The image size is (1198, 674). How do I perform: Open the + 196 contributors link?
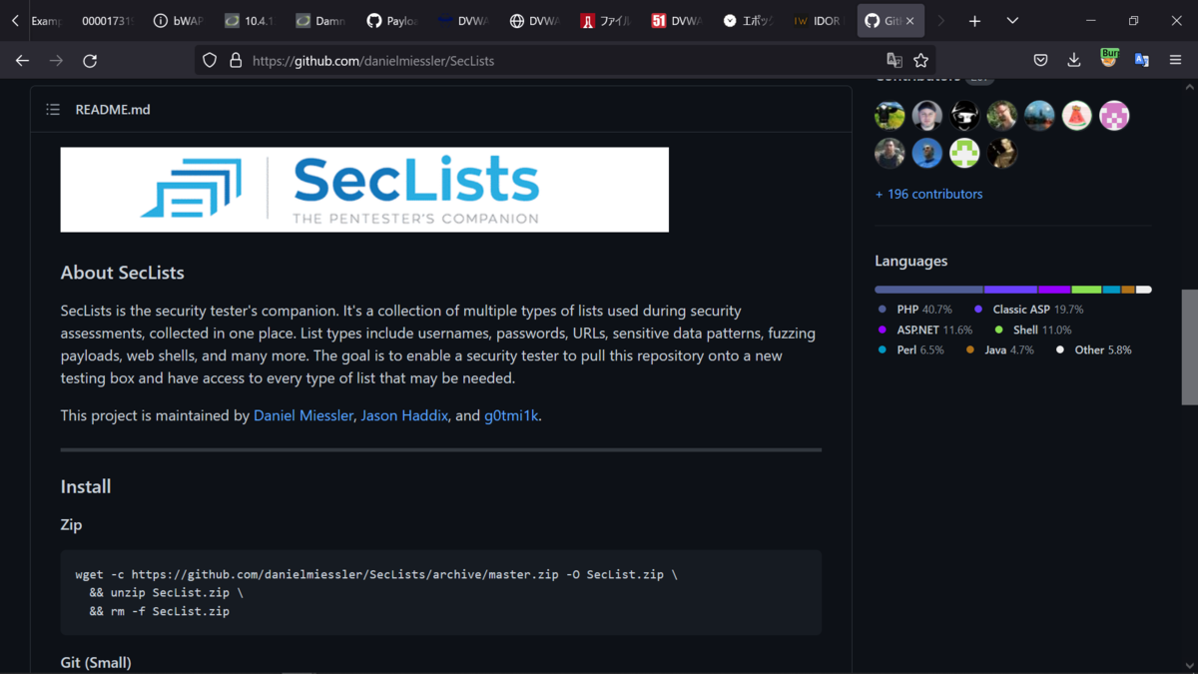coord(928,194)
